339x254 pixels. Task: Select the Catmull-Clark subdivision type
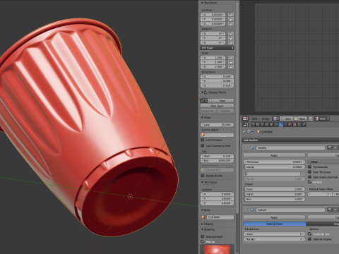tap(275, 224)
